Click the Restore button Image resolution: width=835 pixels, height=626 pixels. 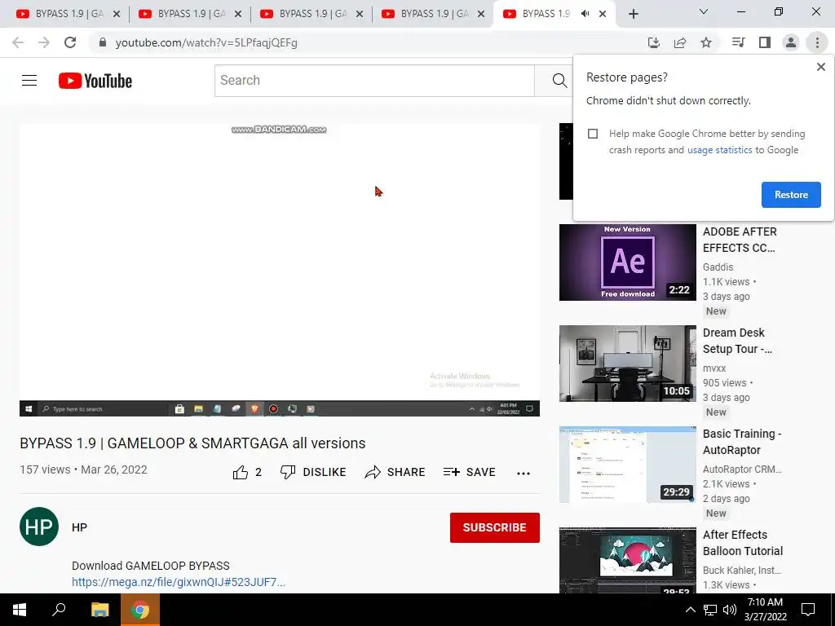[791, 195]
